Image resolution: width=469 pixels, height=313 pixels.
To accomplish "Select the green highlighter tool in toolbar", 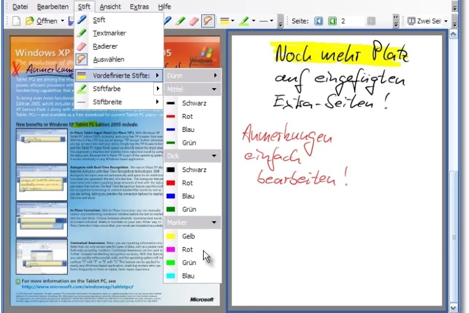I will pos(180,21).
